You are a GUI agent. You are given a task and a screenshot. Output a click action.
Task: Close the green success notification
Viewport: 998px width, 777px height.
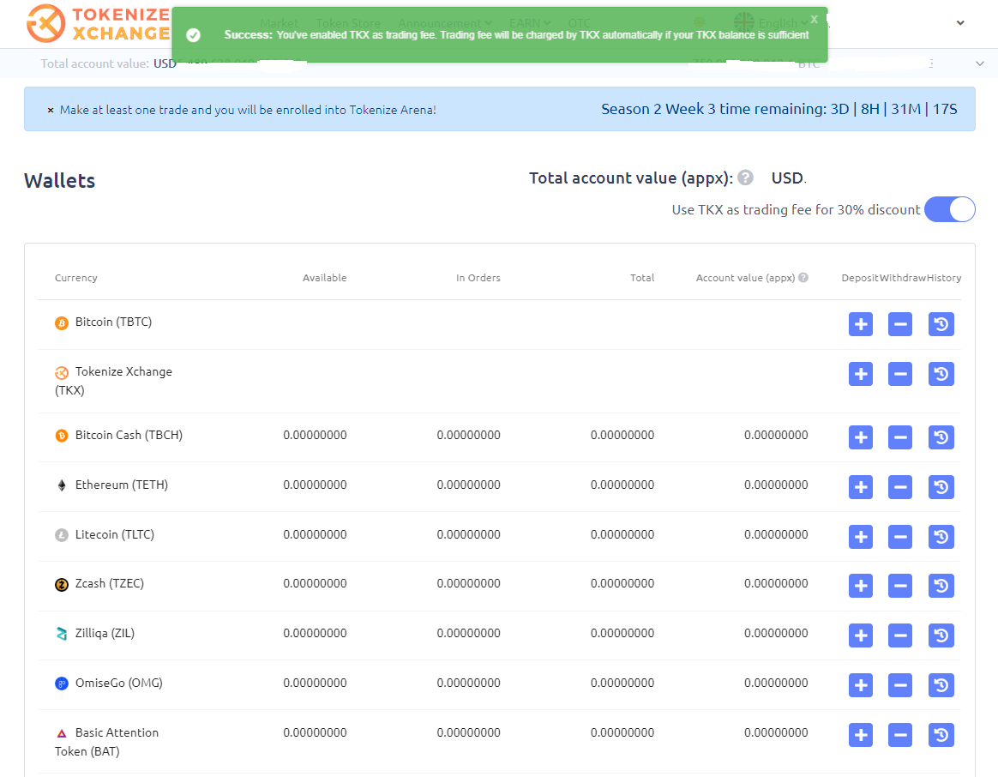[814, 19]
